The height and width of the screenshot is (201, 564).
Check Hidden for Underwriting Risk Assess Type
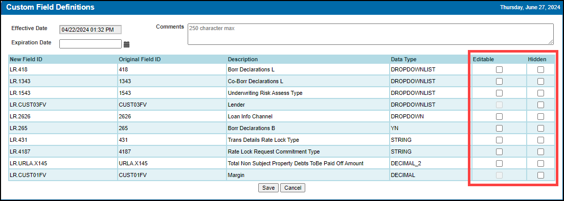[540, 93]
